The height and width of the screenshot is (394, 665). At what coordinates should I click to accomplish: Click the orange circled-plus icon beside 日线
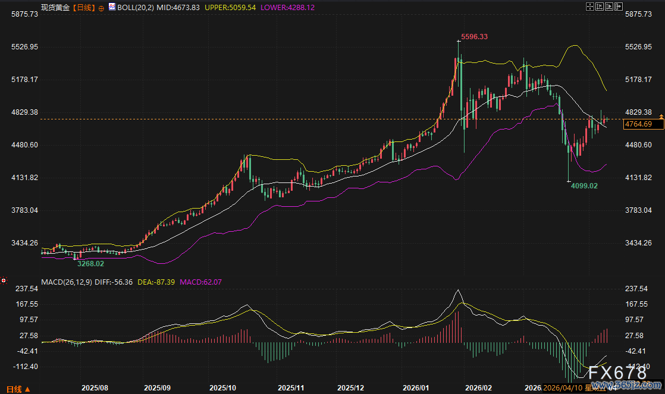click(x=101, y=8)
